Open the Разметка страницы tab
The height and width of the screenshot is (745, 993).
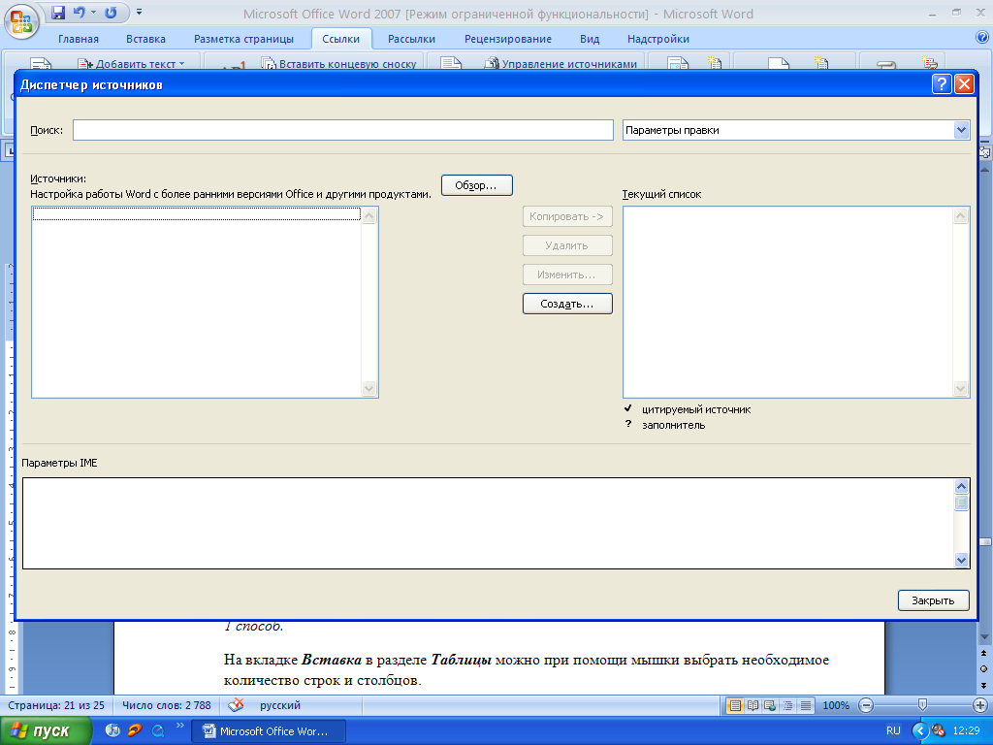(243, 39)
